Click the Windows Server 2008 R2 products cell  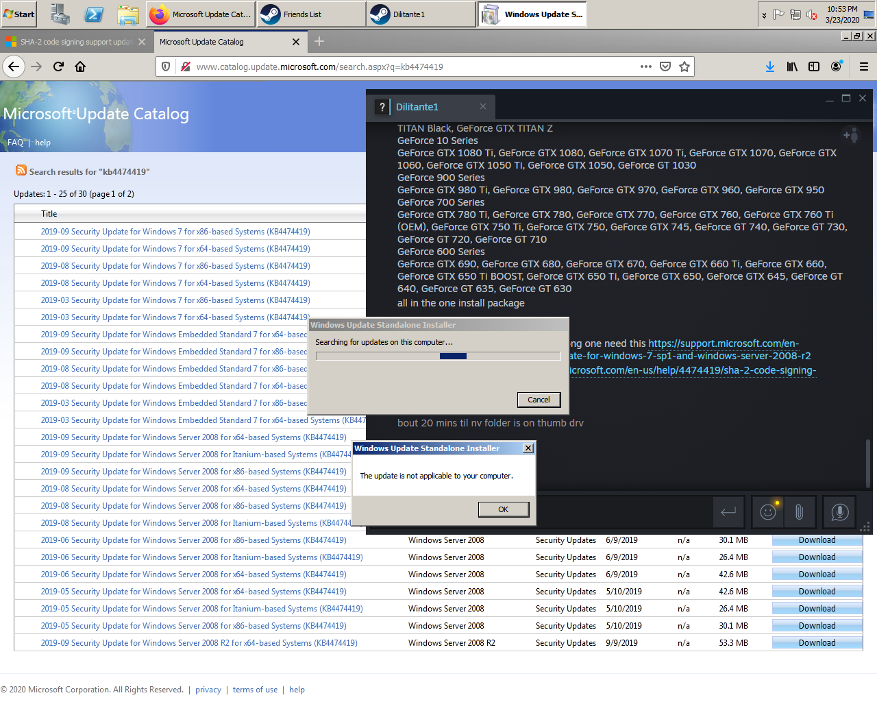(452, 643)
